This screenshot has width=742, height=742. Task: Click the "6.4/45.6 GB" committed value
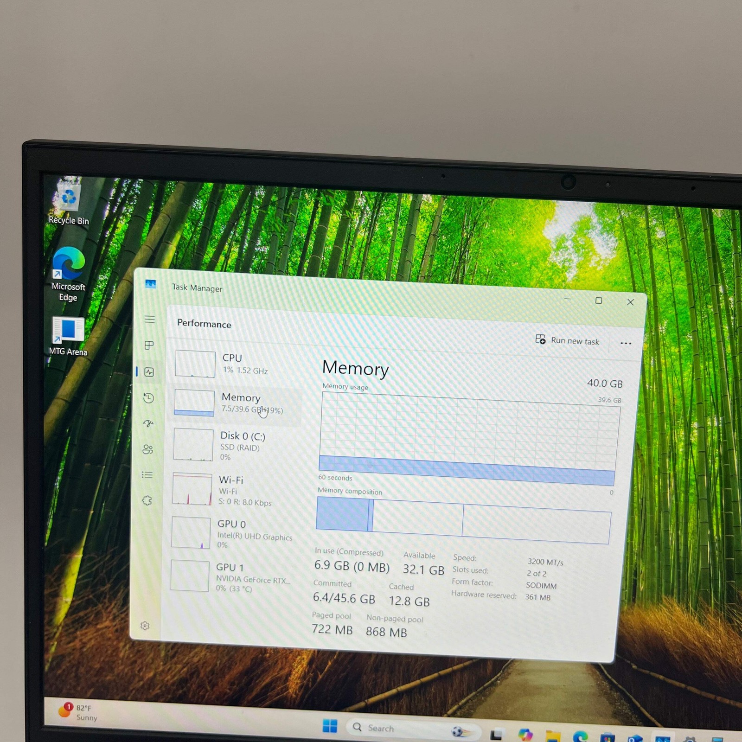[344, 598]
